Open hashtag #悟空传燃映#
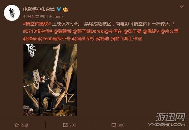The width and height of the screenshot is (189, 130). pyautogui.click(x=37, y=24)
